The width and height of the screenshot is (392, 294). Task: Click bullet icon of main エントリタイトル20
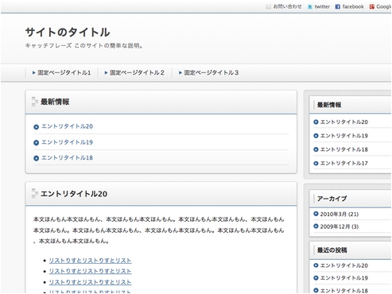pyautogui.click(x=37, y=127)
